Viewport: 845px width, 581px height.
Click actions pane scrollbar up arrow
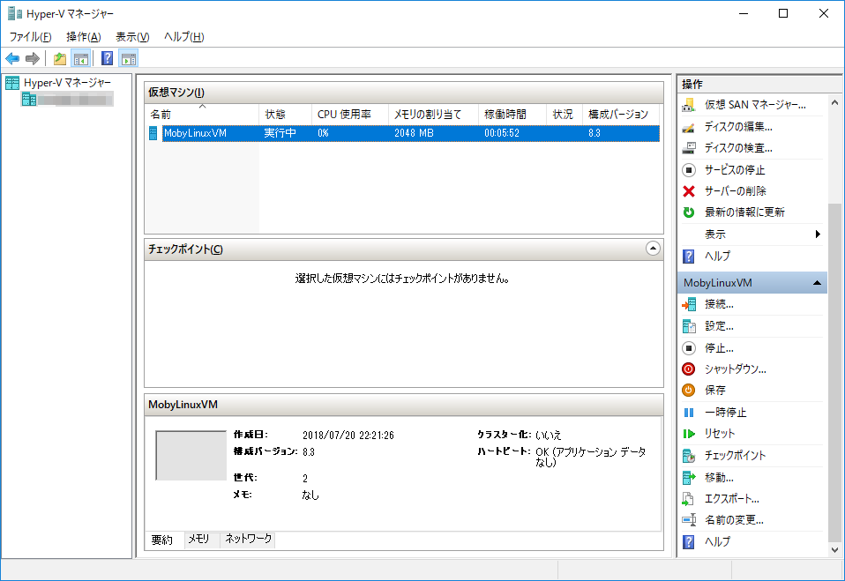[x=834, y=102]
